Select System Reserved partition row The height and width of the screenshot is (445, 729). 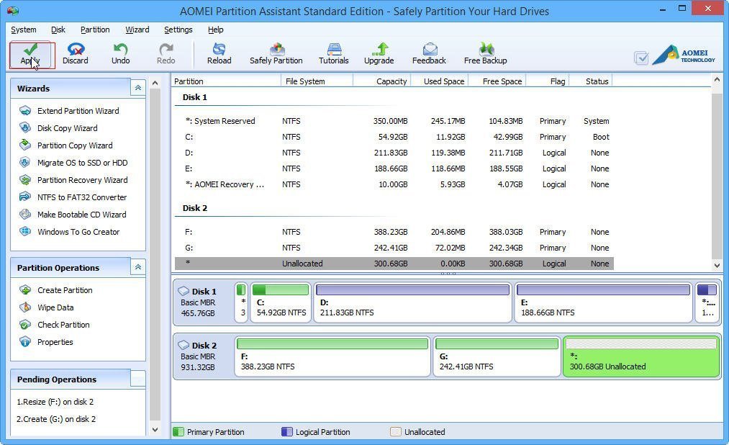(394, 121)
